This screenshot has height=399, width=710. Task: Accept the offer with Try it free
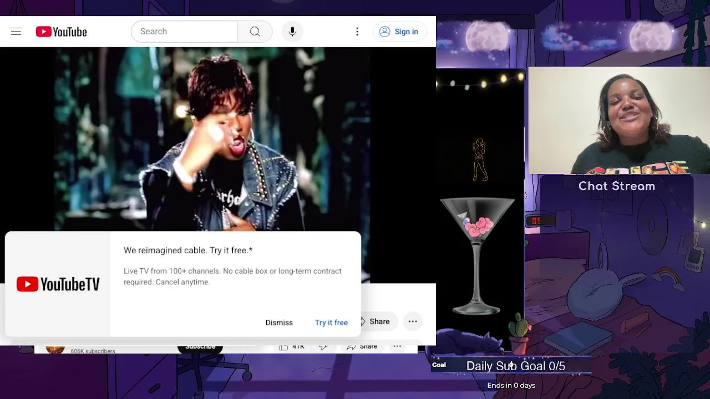point(331,323)
